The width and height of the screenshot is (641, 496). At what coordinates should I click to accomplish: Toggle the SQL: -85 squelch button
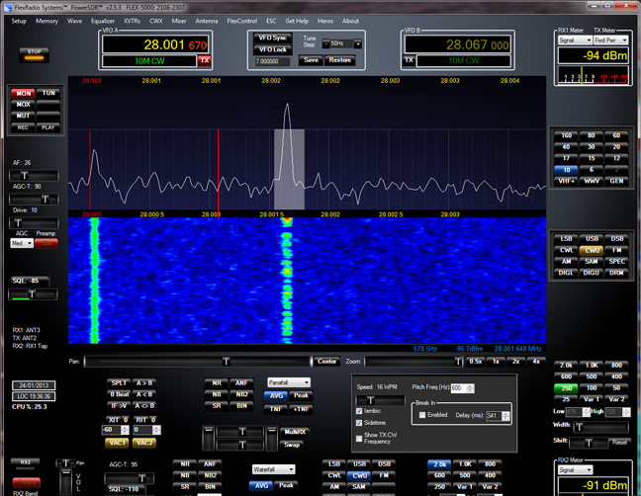tap(30, 281)
